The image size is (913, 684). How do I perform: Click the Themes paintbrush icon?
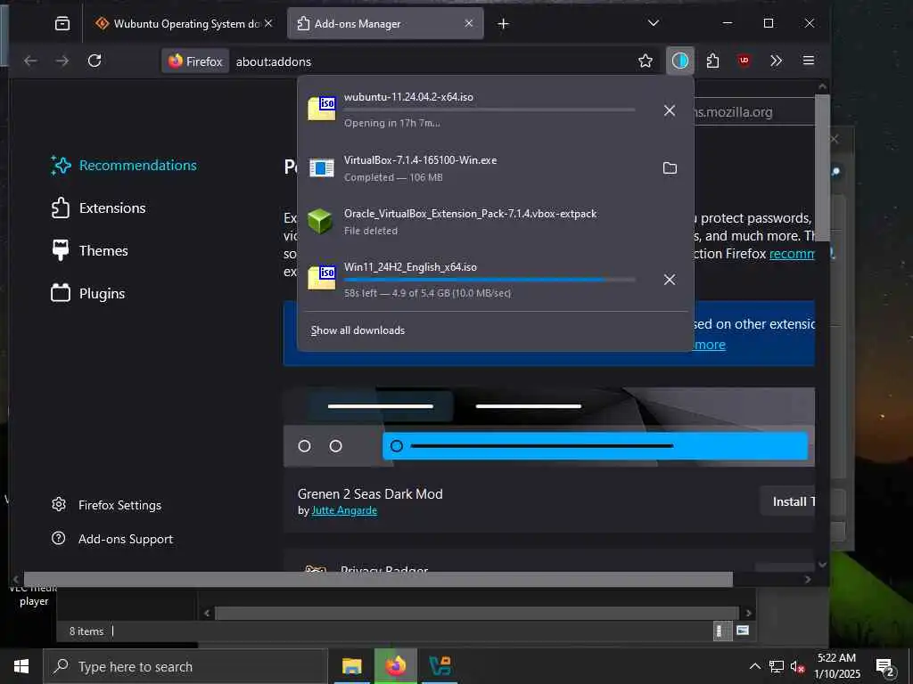(x=61, y=250)
